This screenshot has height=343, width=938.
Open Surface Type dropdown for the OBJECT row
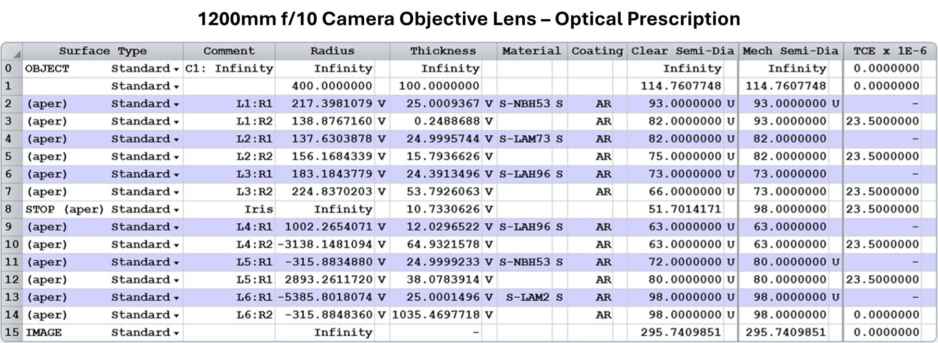coord(177,69)
